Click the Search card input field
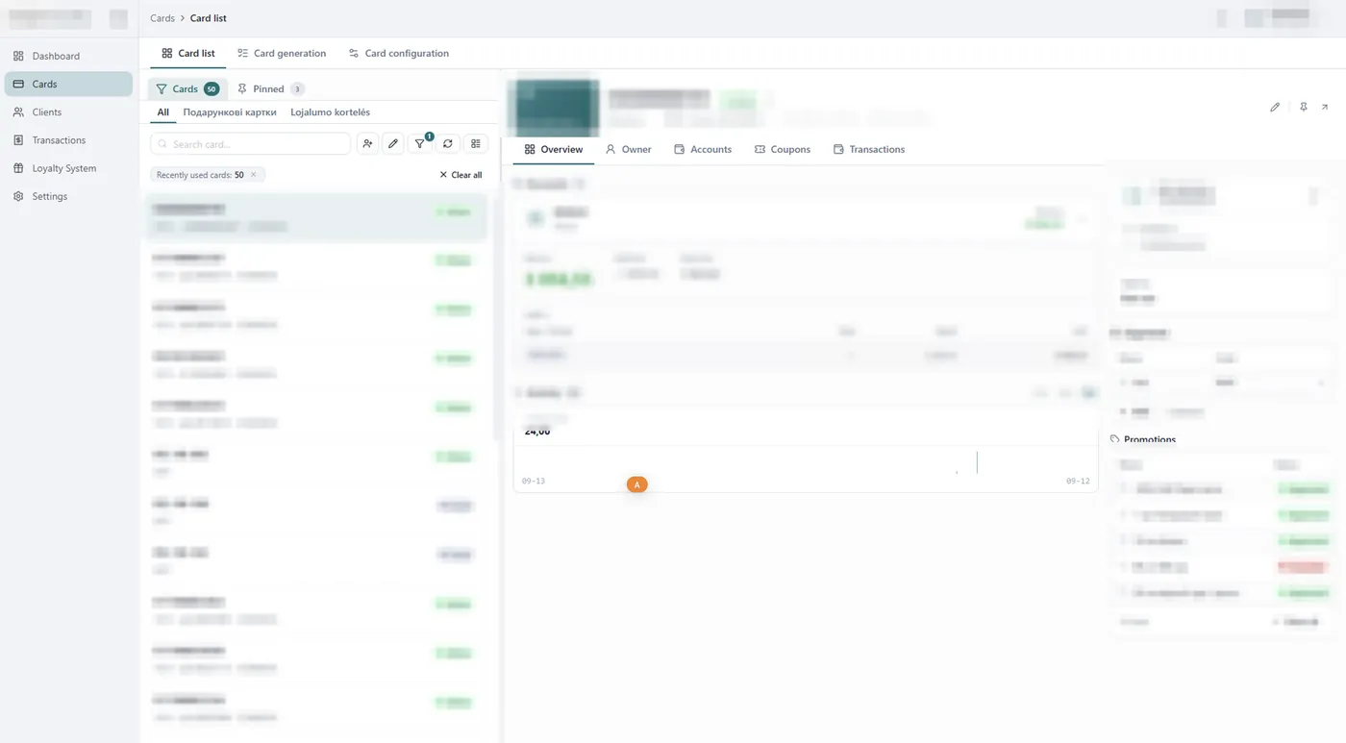The height and width of the screenshot is (743, 1346). pyautogui.click(x=250, y=143)
